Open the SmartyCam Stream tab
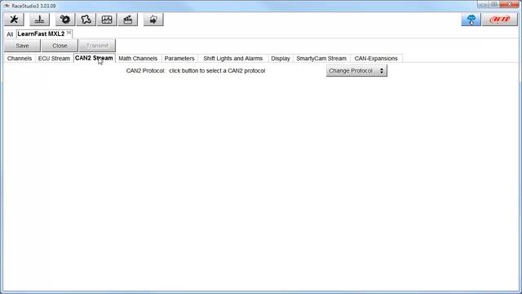Screen dimensions: 522x294 (x=321, y=58)
